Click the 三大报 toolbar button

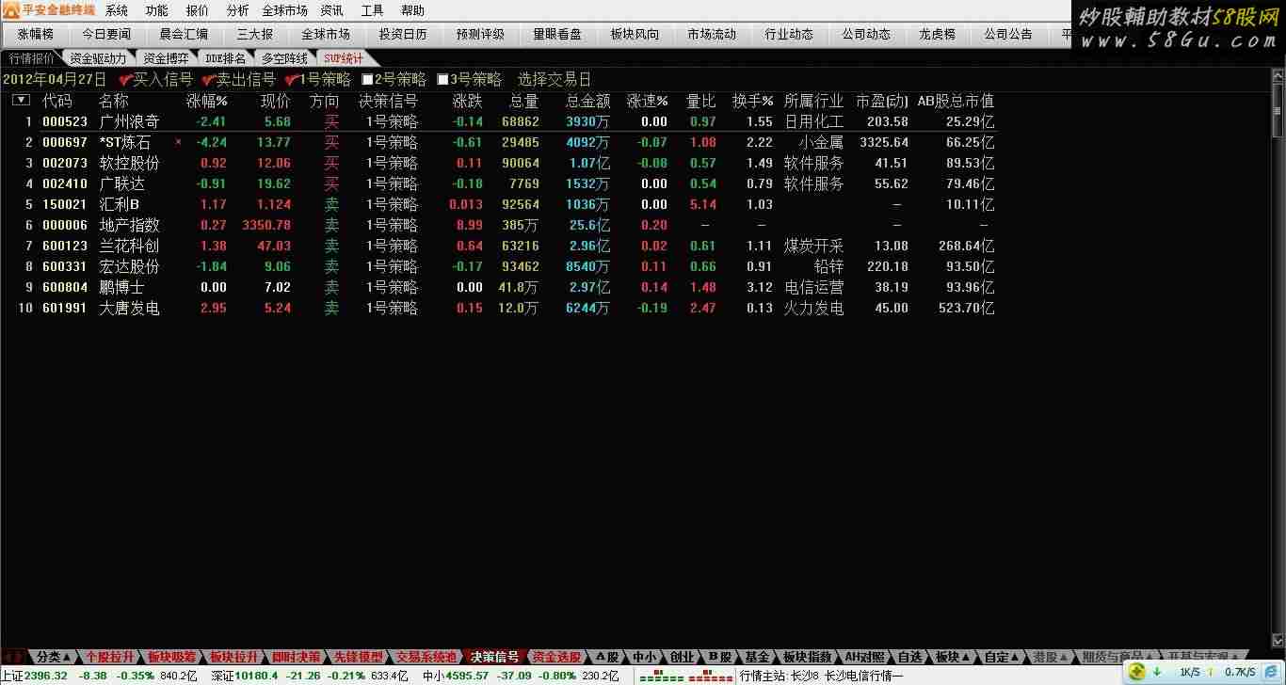point(254,34)
